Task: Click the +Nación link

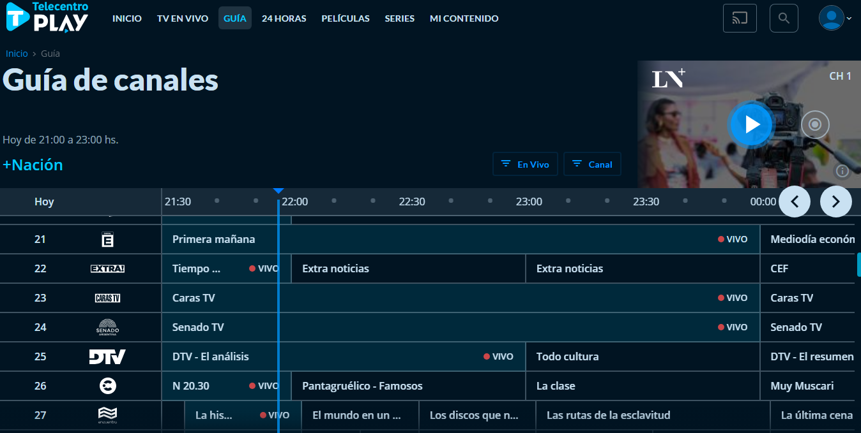Action: [x=33, y=165]
